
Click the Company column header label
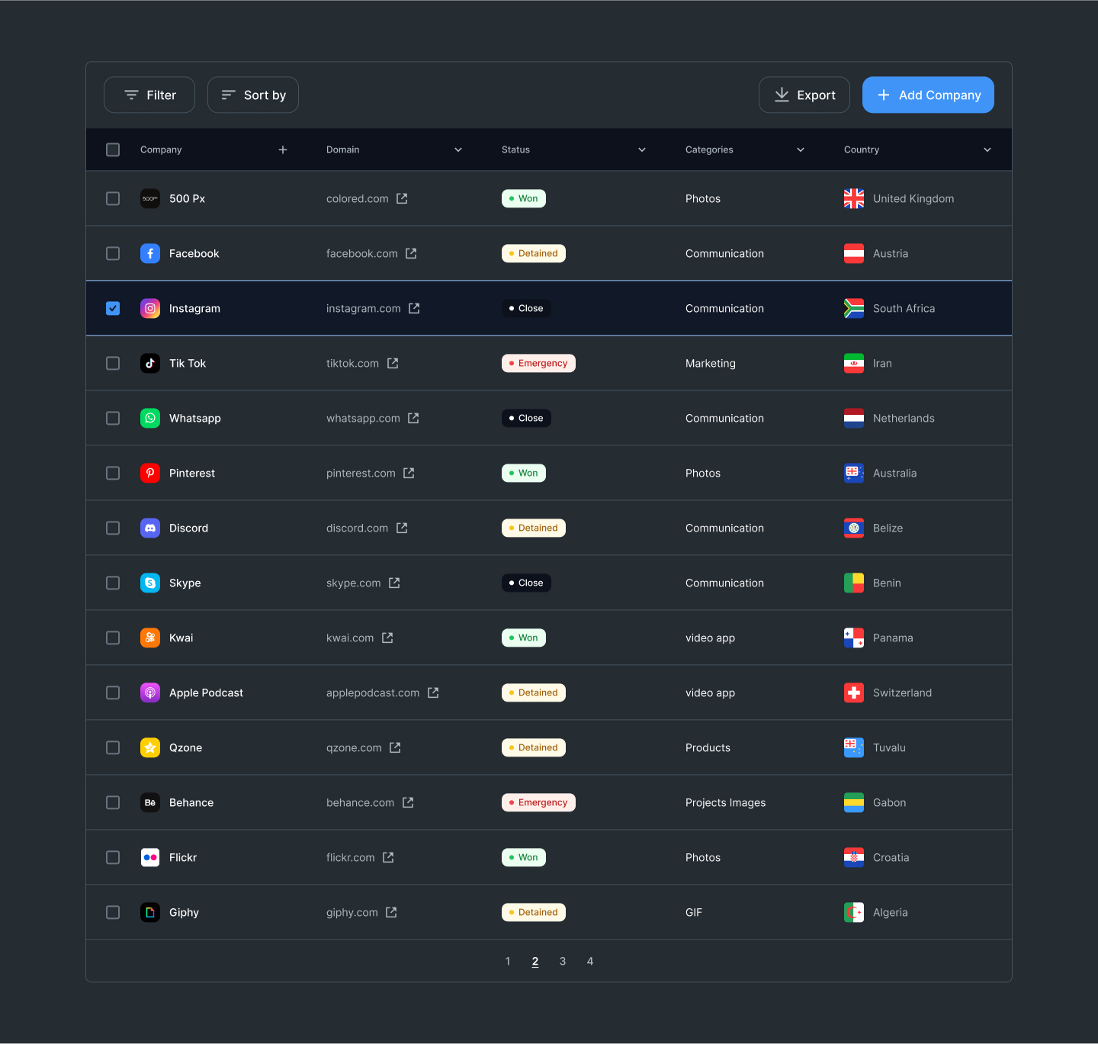point(161,149)
